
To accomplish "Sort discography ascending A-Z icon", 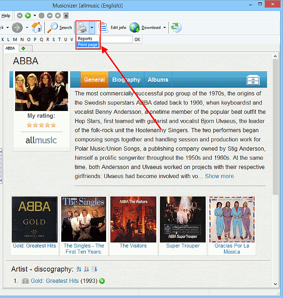I will 79,269.
